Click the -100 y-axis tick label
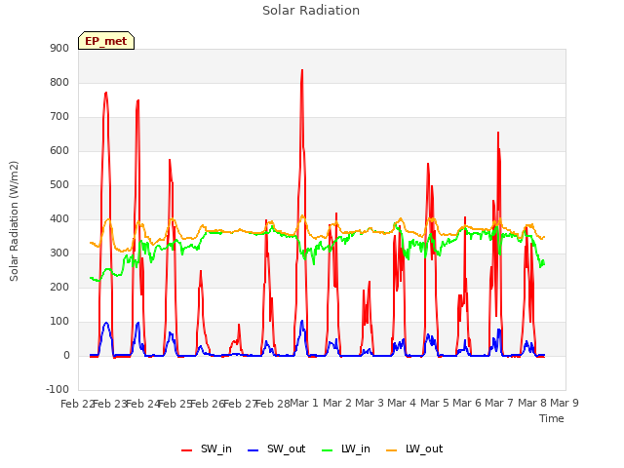The height and width of the screenshot is (468, 624). 58,389
